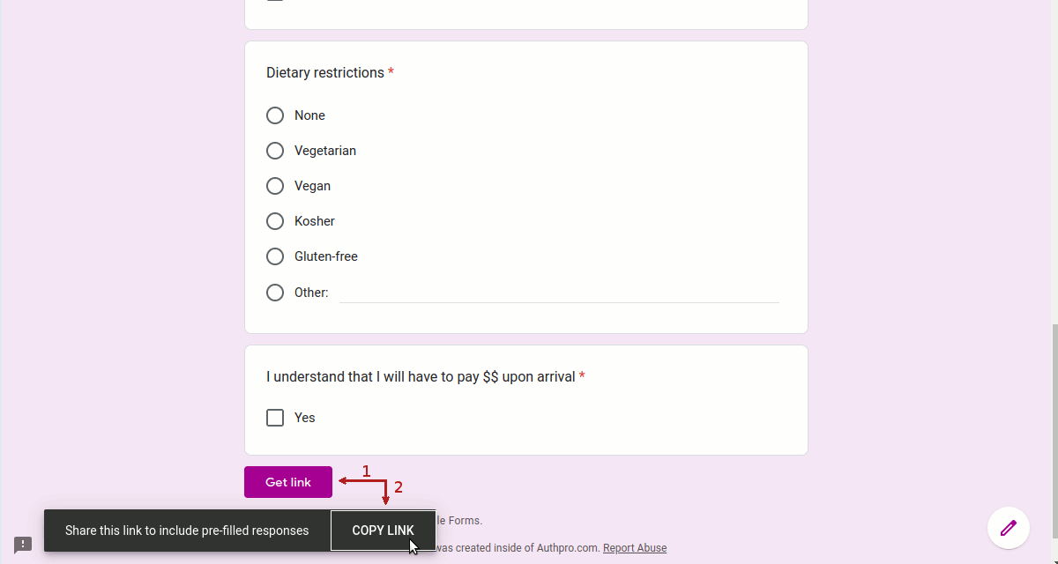
Task: Focus the Other dietary text field
Action: coord(559,293)
